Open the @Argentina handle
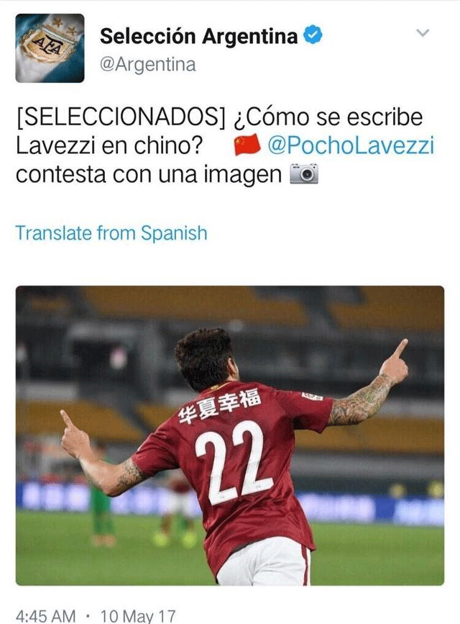460x624 pixels. coord(148,65)
